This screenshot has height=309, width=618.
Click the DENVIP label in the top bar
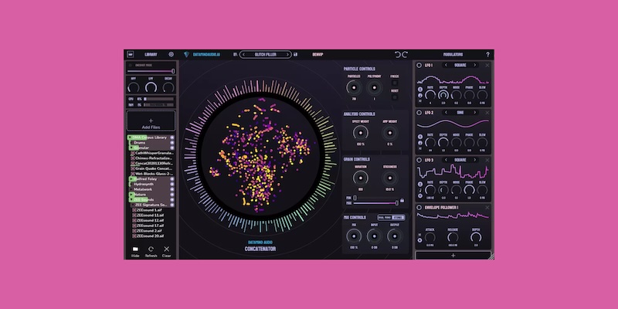pos(317,54)
